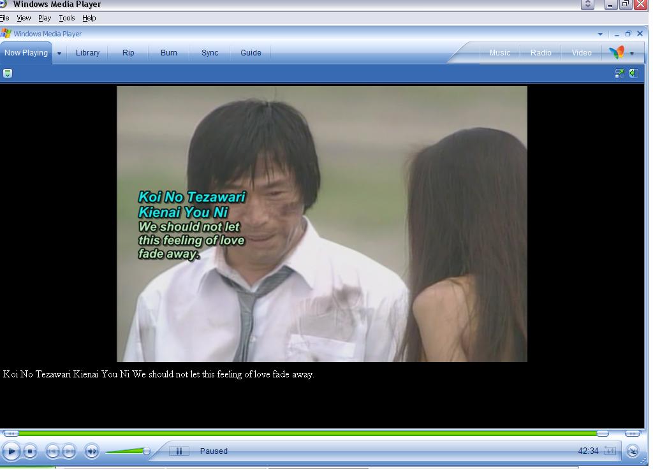Close the outer Windows Media Player window
This screenshot has height=473, width=653.
[x=640, y=4]
